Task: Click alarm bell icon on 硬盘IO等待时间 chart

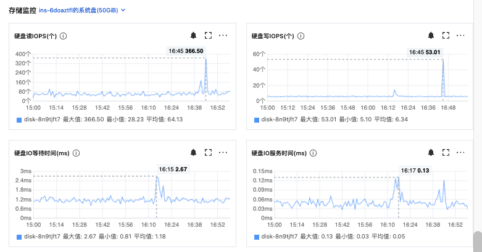Action: (193, 152)
